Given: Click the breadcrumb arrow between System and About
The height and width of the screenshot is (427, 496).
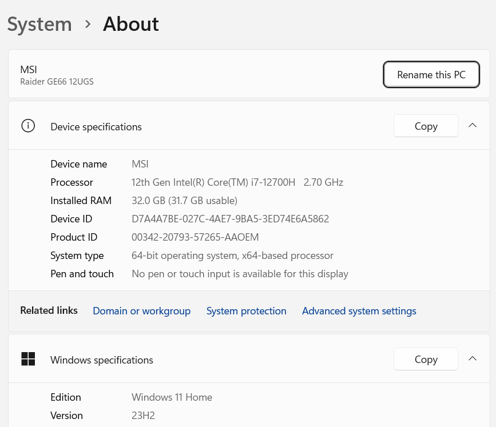Looking at the screenshot, I should click(x=88, y=24).
